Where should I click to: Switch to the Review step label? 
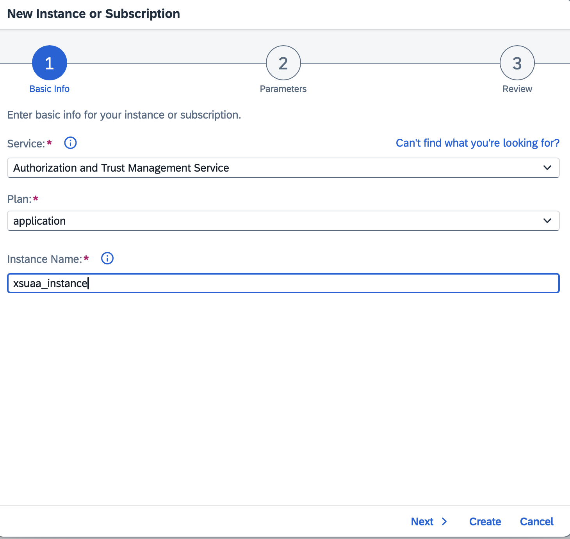517,89
